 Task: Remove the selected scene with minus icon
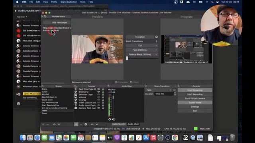click(48, 124)
